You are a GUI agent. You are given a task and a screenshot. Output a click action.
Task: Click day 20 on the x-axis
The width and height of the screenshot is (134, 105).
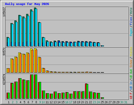pos(82,102)
